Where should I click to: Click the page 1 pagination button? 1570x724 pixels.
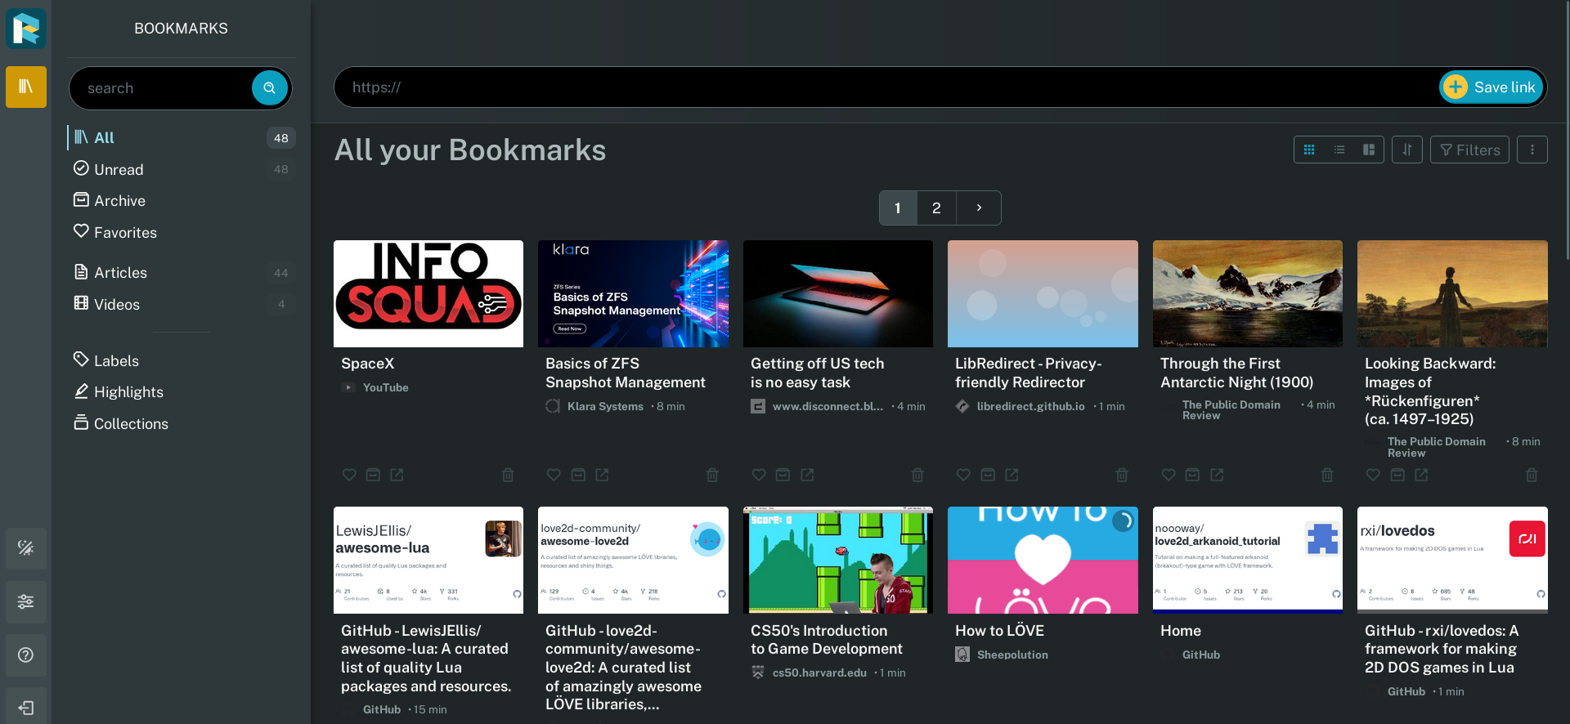point(898,208)
